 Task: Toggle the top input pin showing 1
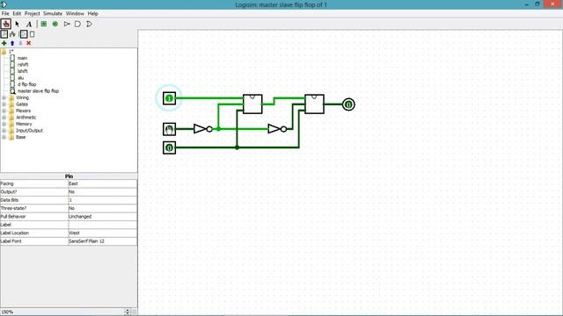pos(169,98)
